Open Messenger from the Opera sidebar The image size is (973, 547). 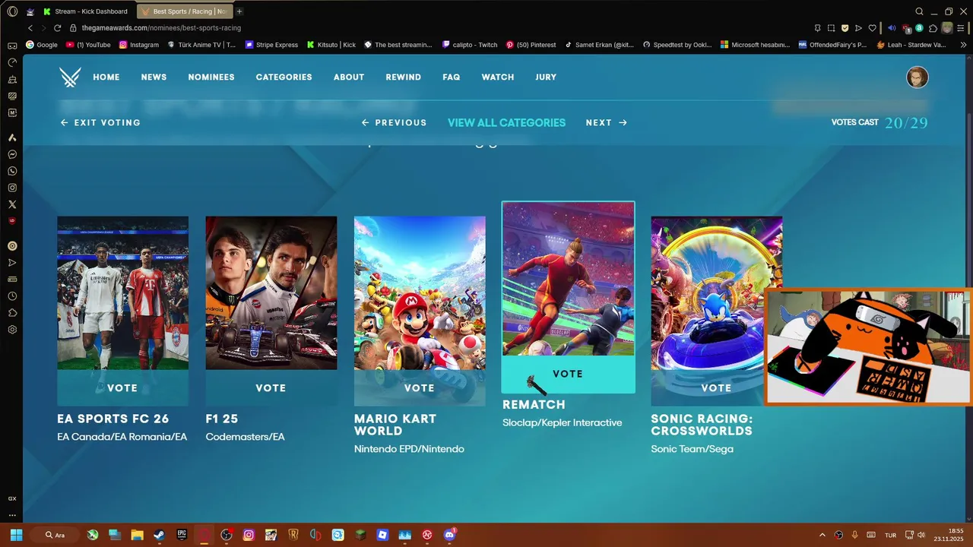pos(12,154)
